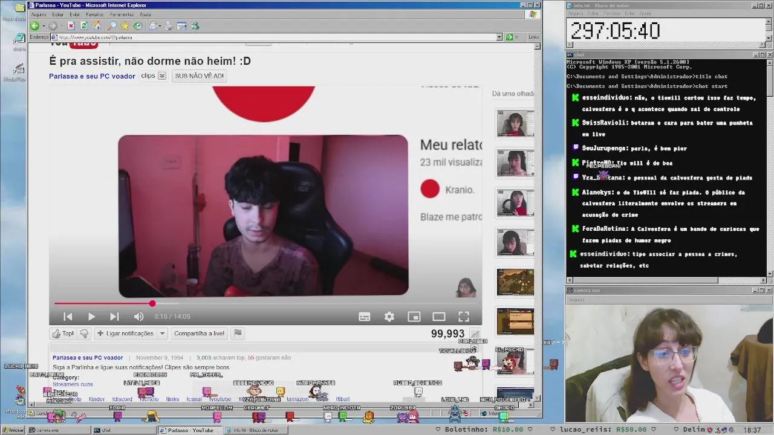Open Ajuda menu in Internet Explorer
The width and height of the screenshot is (774, 435).
[145, 14]
